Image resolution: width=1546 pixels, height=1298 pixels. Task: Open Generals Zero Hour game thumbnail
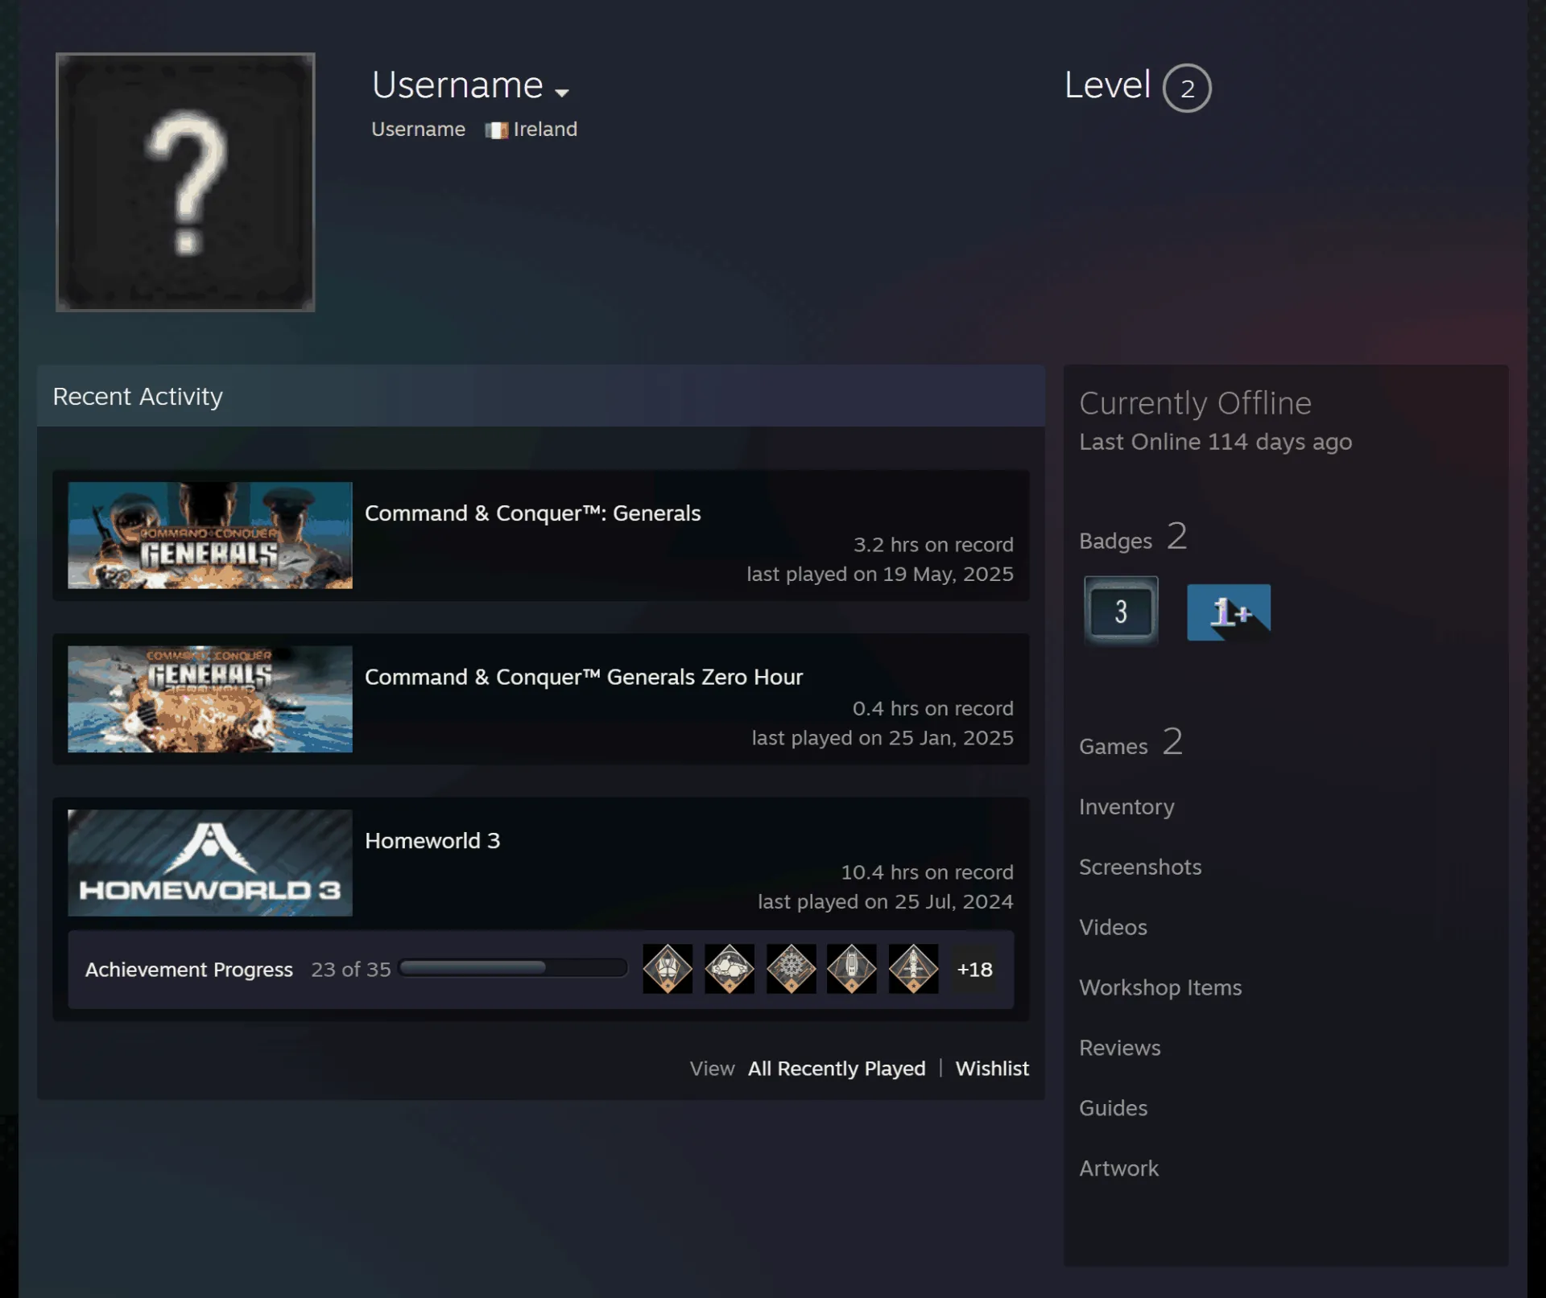tap(210, 698)
